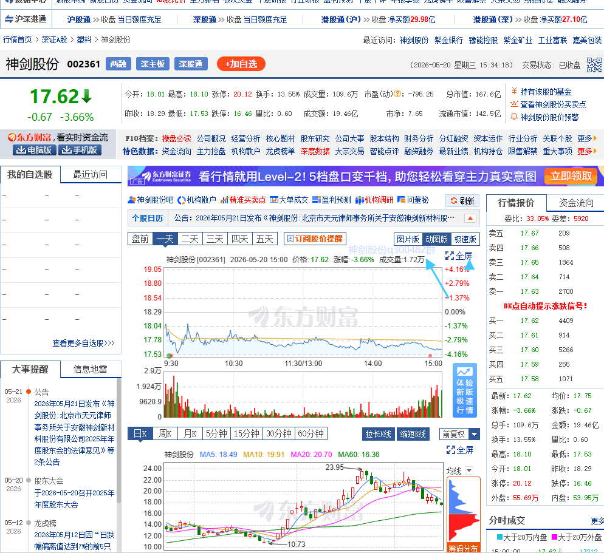Select 日K chart period
Image resolution: width=604 pixels, height=553 pixels.
click(140, 433)
